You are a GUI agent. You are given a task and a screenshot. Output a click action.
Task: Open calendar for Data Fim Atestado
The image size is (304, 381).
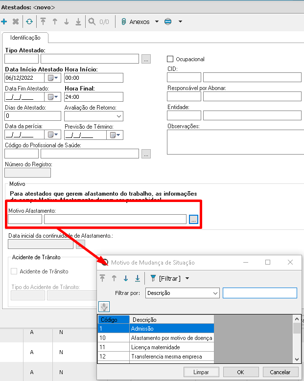(x=53, y=97)
